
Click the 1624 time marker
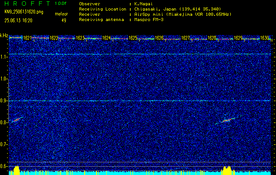tap(106, 38)
